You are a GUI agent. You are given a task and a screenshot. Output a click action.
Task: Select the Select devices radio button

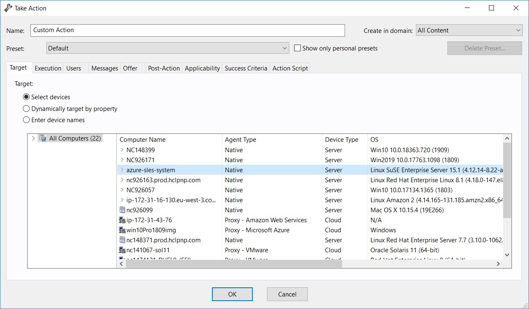click(26, 97)
